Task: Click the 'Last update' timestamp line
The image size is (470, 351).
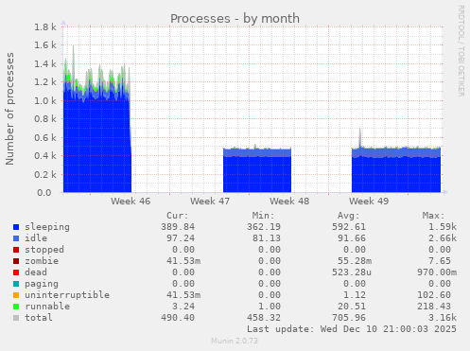Action: pyautogui.click(x=352, y=329)
